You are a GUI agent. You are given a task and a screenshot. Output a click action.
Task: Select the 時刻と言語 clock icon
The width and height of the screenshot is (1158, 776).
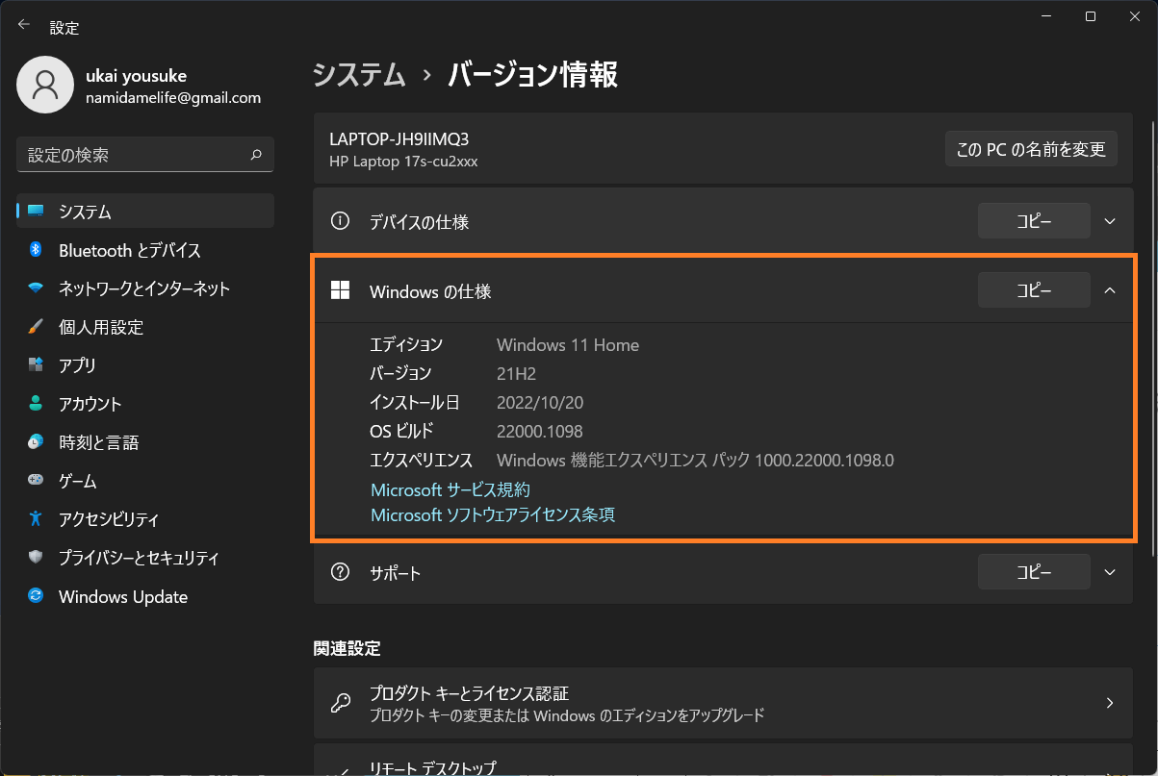coord(35,442)
